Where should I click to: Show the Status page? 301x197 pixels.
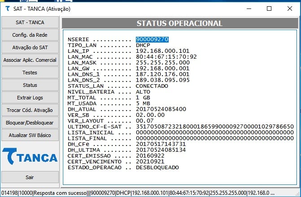point(30,85)
